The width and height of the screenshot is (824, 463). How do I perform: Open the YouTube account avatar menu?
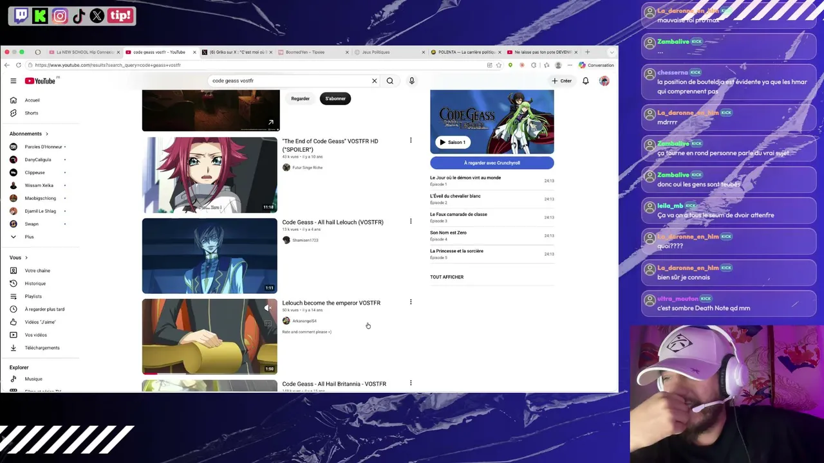pyautogui.click(x=604, y=81)
